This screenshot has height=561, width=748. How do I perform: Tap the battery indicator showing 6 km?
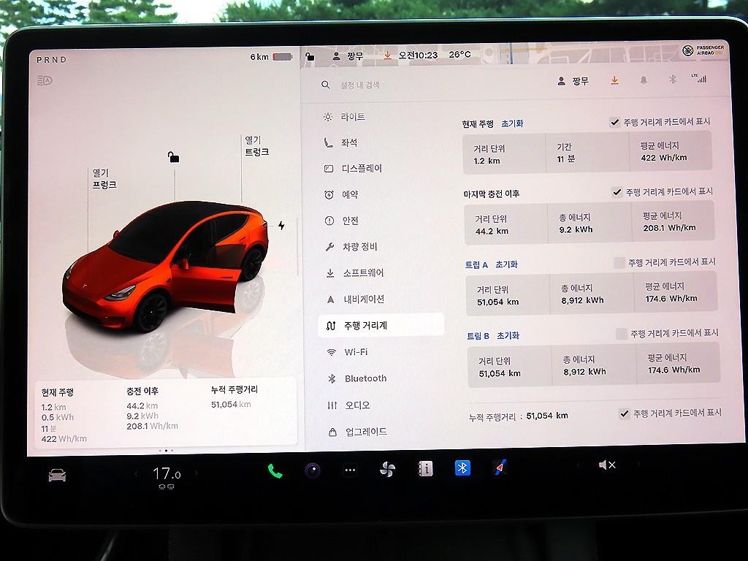pos(271,57)
